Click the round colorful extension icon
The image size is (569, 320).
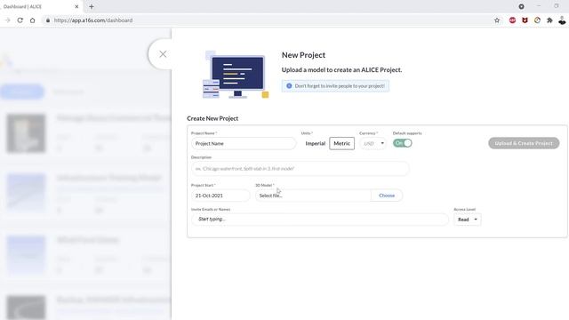point(537,20)
